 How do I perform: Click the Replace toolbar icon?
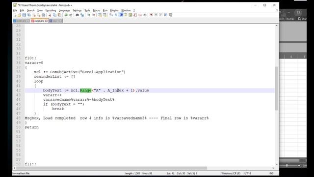pos(82,15)
